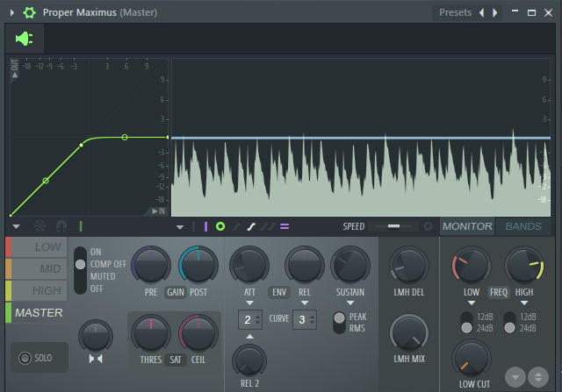Screen dimensions: 562x392
Task: Click the LMH MIX knob
Action: [x=409, y=333]
